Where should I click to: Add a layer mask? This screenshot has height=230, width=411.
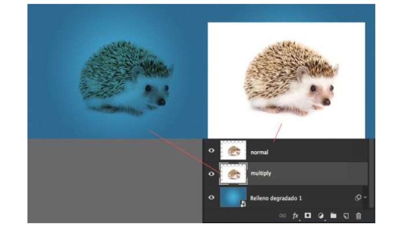308,216
